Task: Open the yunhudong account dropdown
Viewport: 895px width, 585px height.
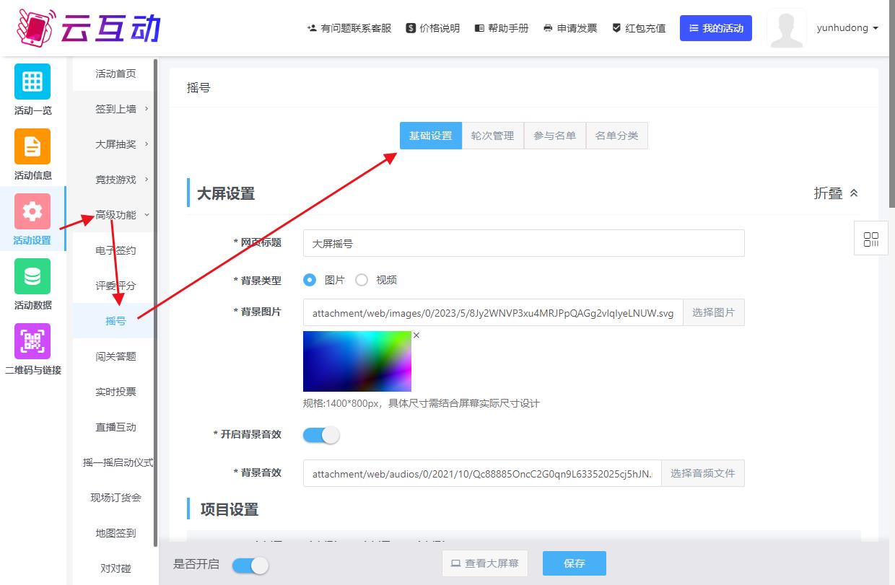Action: [x=847, y=28]
